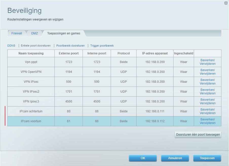Screen dimensions: 229x166
Task: Click IP address 192.168.0.111
Action: [155, 111]
